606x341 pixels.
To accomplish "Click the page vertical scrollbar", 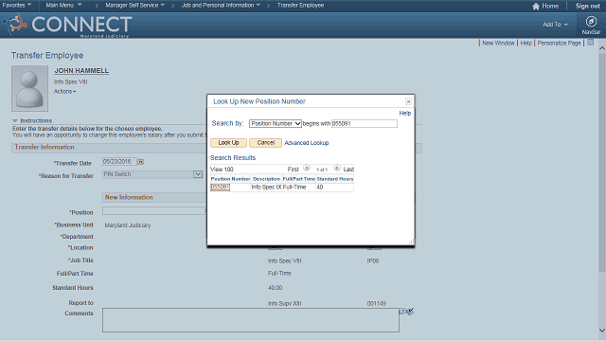I will (602, 163).
